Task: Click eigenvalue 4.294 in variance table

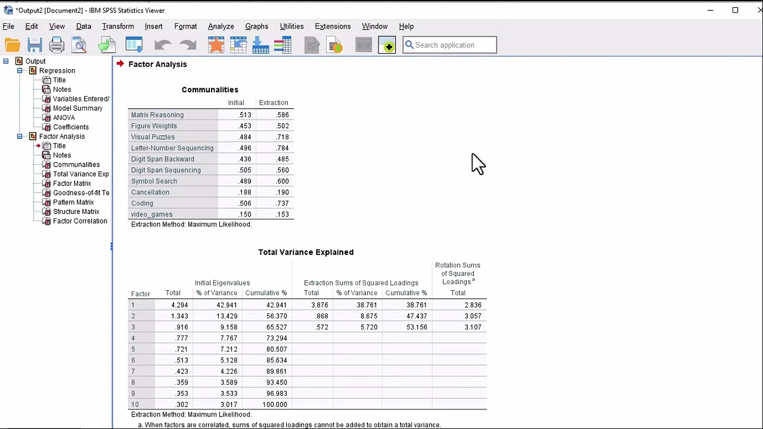Action: (x=179, y=305)
